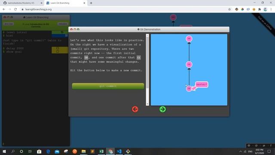Screen dimensions: 275x155
Task: Advance with the green right arrow
Action: point(162,109)
